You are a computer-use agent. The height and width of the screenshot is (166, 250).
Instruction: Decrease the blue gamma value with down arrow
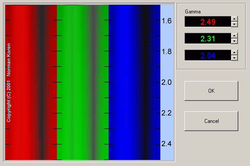tap(234, 58)
